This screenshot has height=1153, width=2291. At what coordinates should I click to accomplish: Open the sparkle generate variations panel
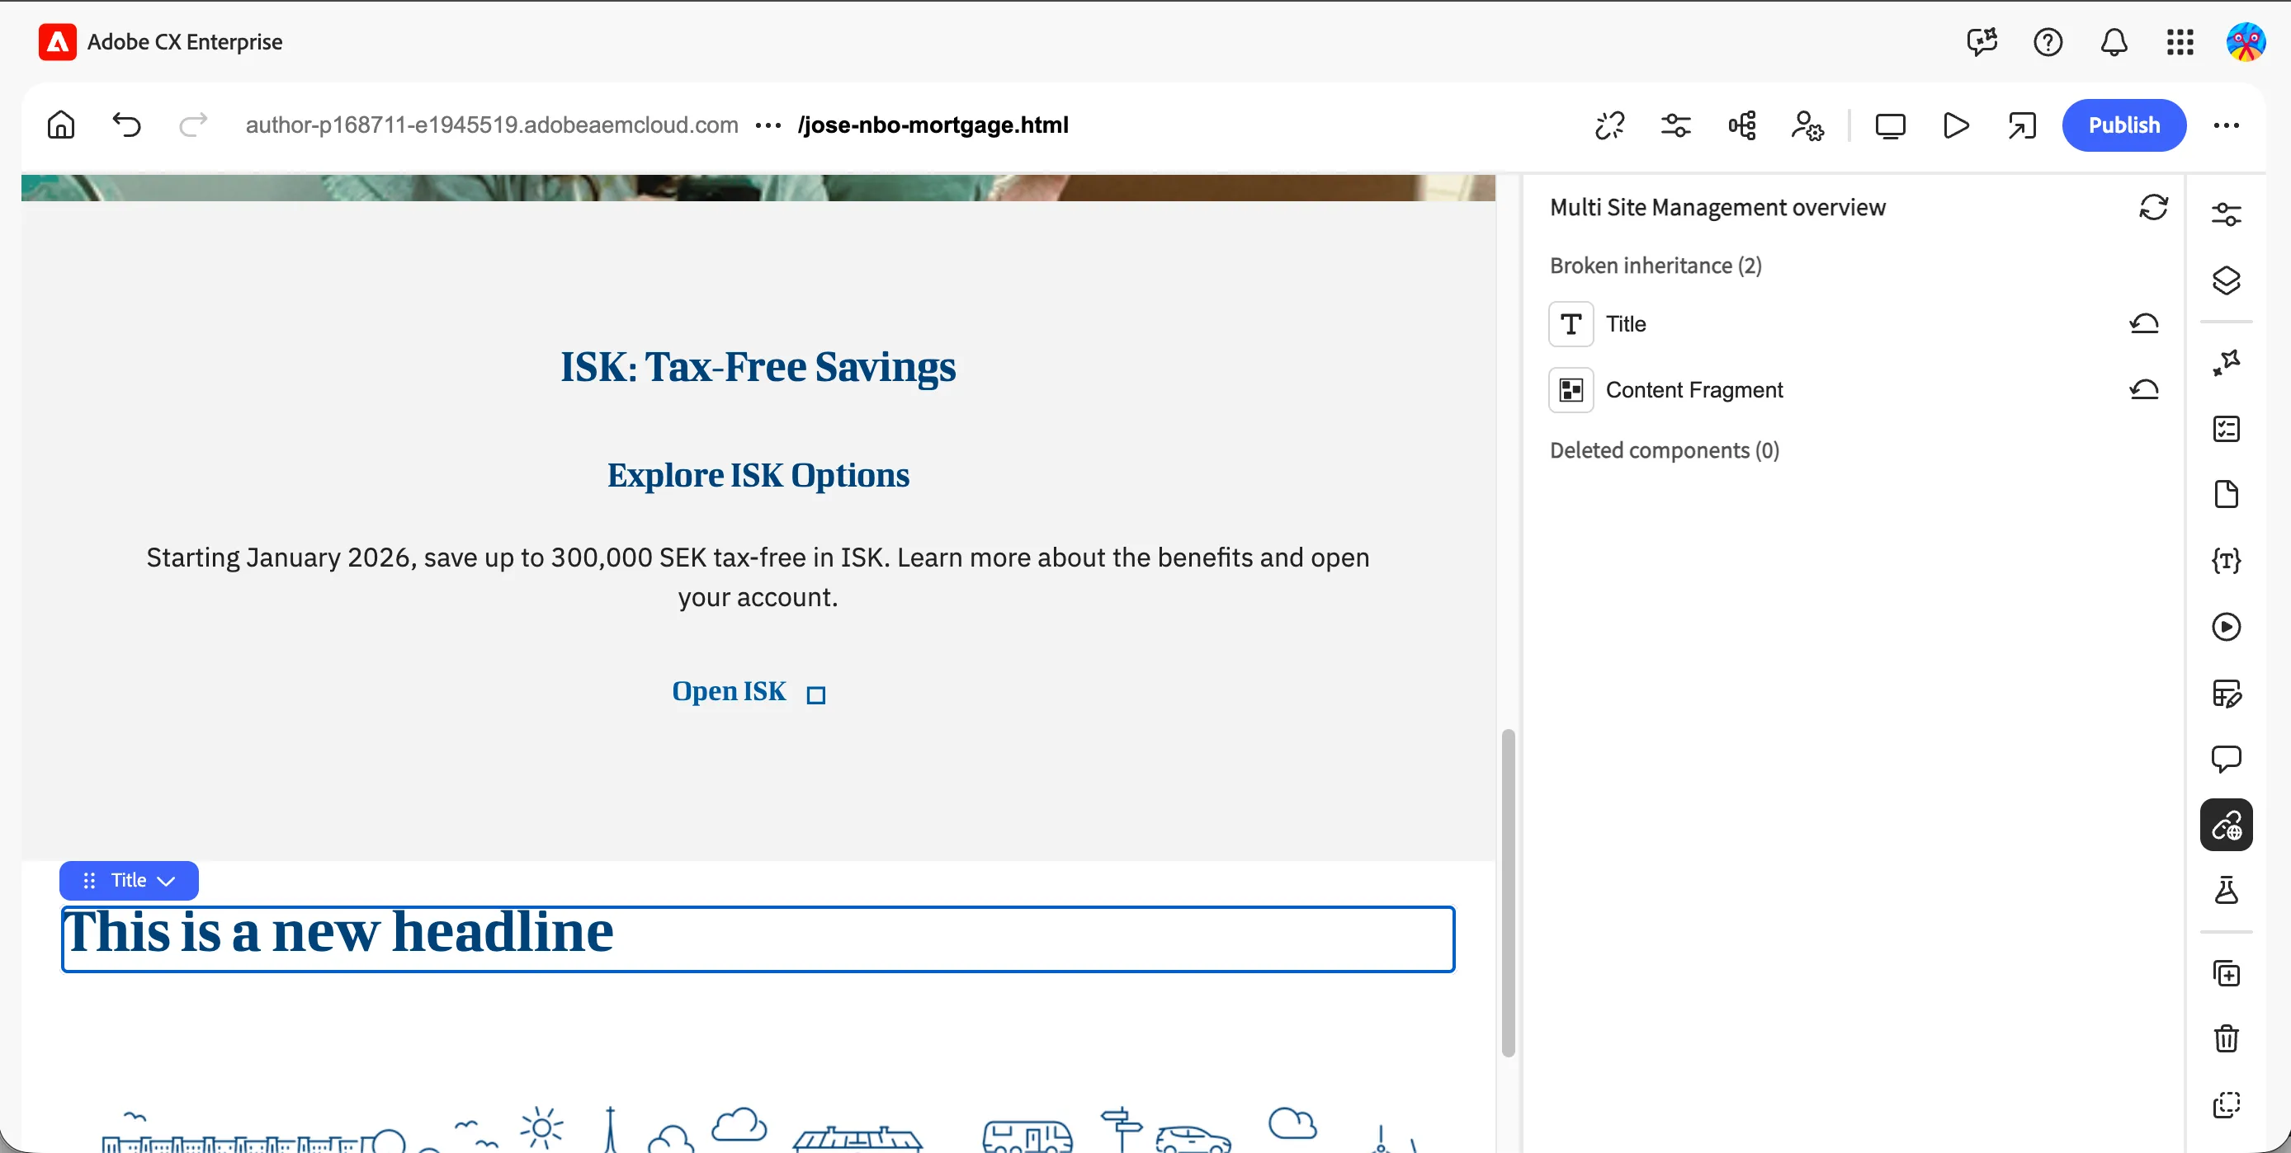pyautogui.click(x=2226, y=363)
